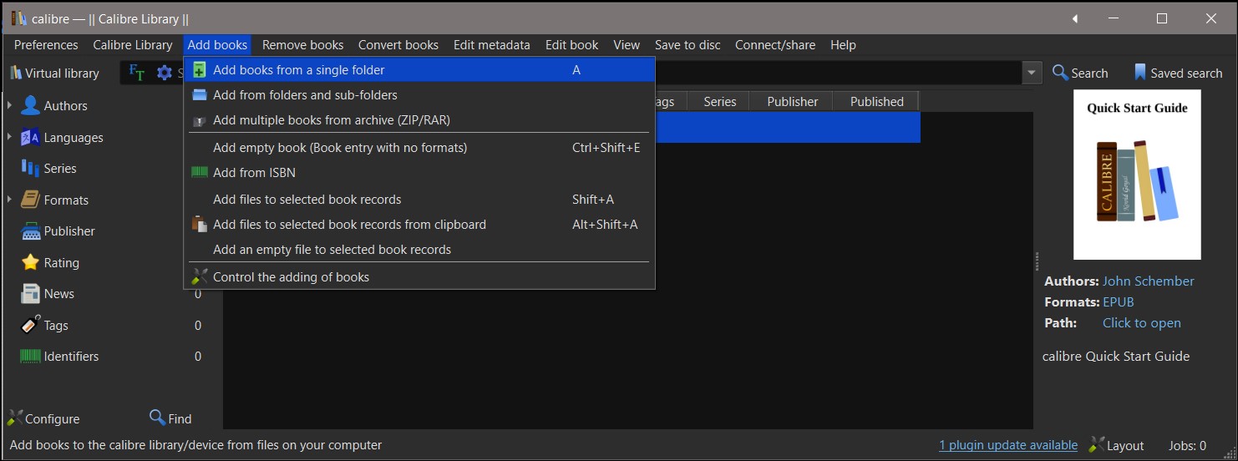
Task: Click the EPUB format link
Action: click(x=1118, y=302)
